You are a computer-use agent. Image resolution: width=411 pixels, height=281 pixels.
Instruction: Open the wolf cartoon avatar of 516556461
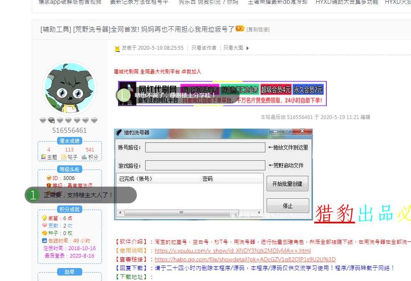[69, 88]
